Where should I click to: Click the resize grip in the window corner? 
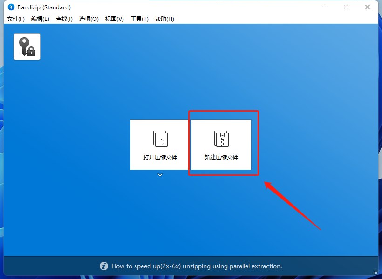coord(375,272)
